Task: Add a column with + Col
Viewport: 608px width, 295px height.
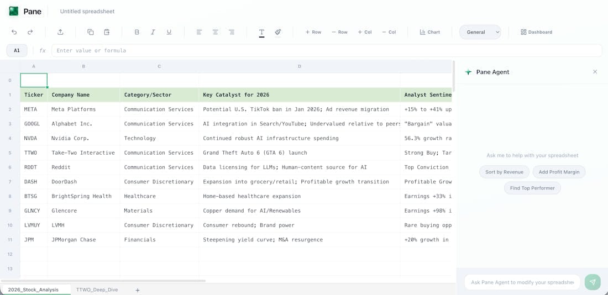Action: click(x=365, y=32)
